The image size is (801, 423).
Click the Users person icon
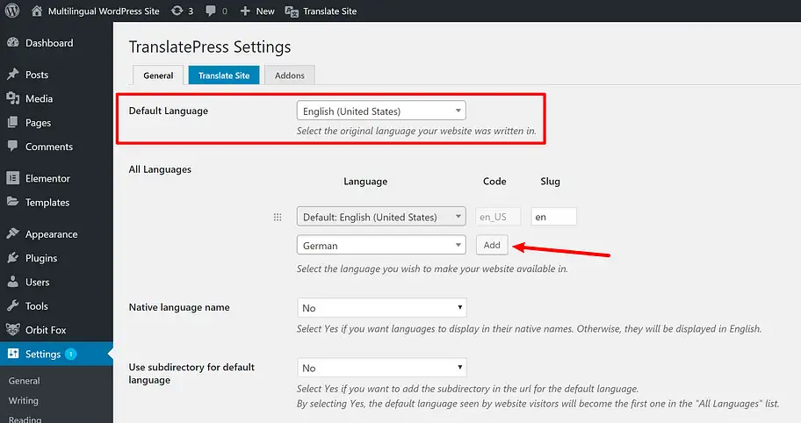click(13, 282)
